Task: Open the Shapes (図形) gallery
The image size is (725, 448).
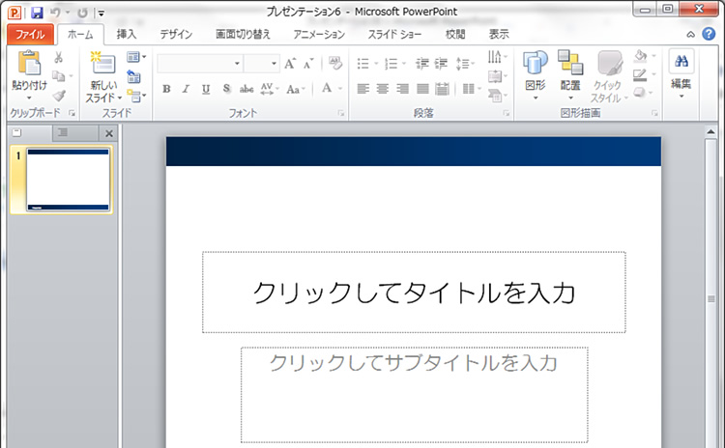Action: pyautogui.click(x=536, y=65)
